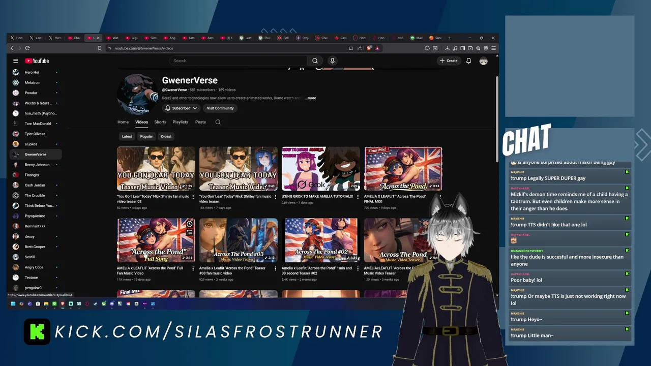651x366 pixels.
Task: Click the YouTube logo
Action: [x=37, y=60]
